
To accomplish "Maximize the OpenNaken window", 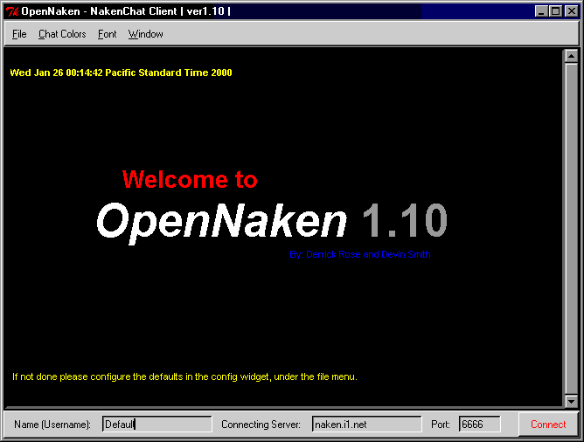I will (x=555, y=11).
